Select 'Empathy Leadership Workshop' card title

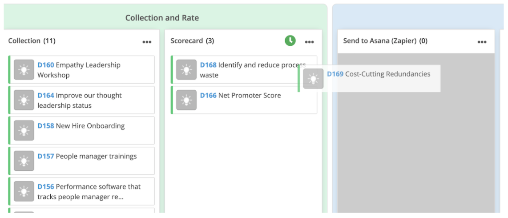coord(79,70)
